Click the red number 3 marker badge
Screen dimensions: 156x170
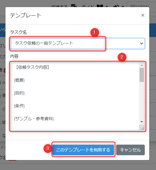48,148
